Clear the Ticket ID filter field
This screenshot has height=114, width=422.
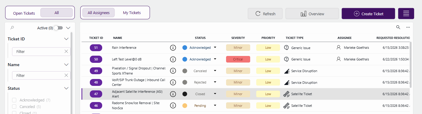pos(66,51)
